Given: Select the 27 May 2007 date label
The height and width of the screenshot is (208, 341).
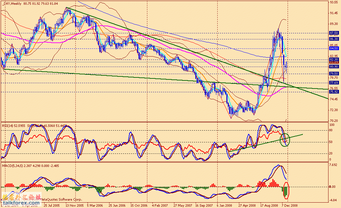Looking at the screenshot, I should click(183, 205).
